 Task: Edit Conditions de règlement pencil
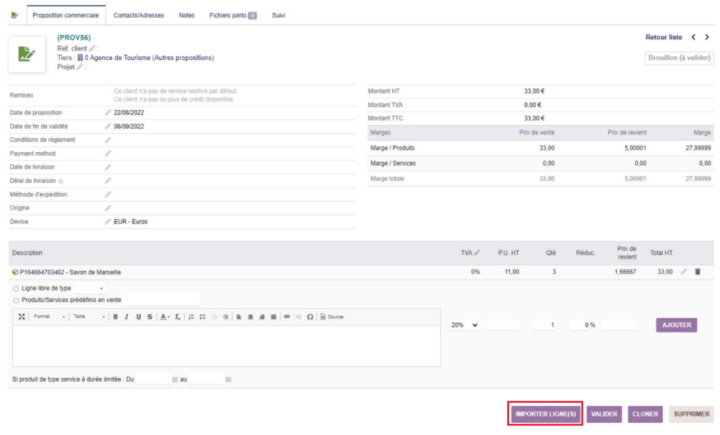pos(108,139)
